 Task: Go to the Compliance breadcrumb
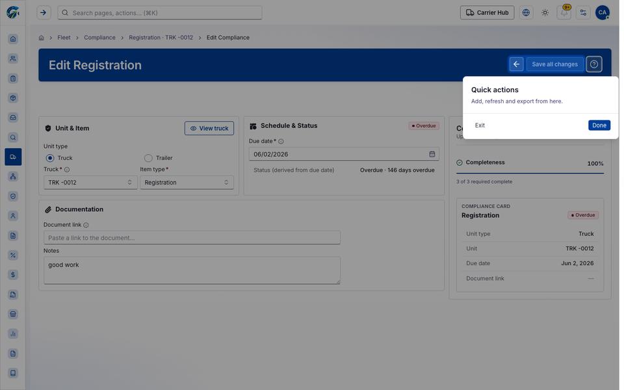[x=99, y=38]
